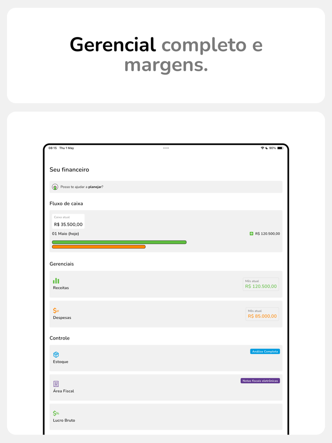Select the green dollar-percent Lucro Bruto icon
332x443 pixels.
(x=57, y=413)
